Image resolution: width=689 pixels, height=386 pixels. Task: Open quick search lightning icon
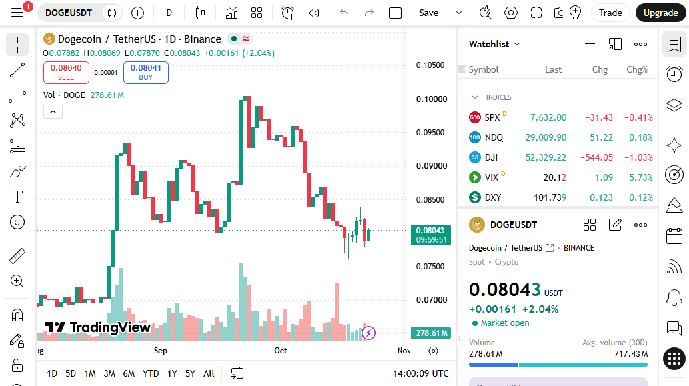click(486, 13)
